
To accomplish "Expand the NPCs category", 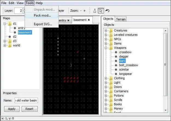I will pyautogui.click(x=106, y=39).
